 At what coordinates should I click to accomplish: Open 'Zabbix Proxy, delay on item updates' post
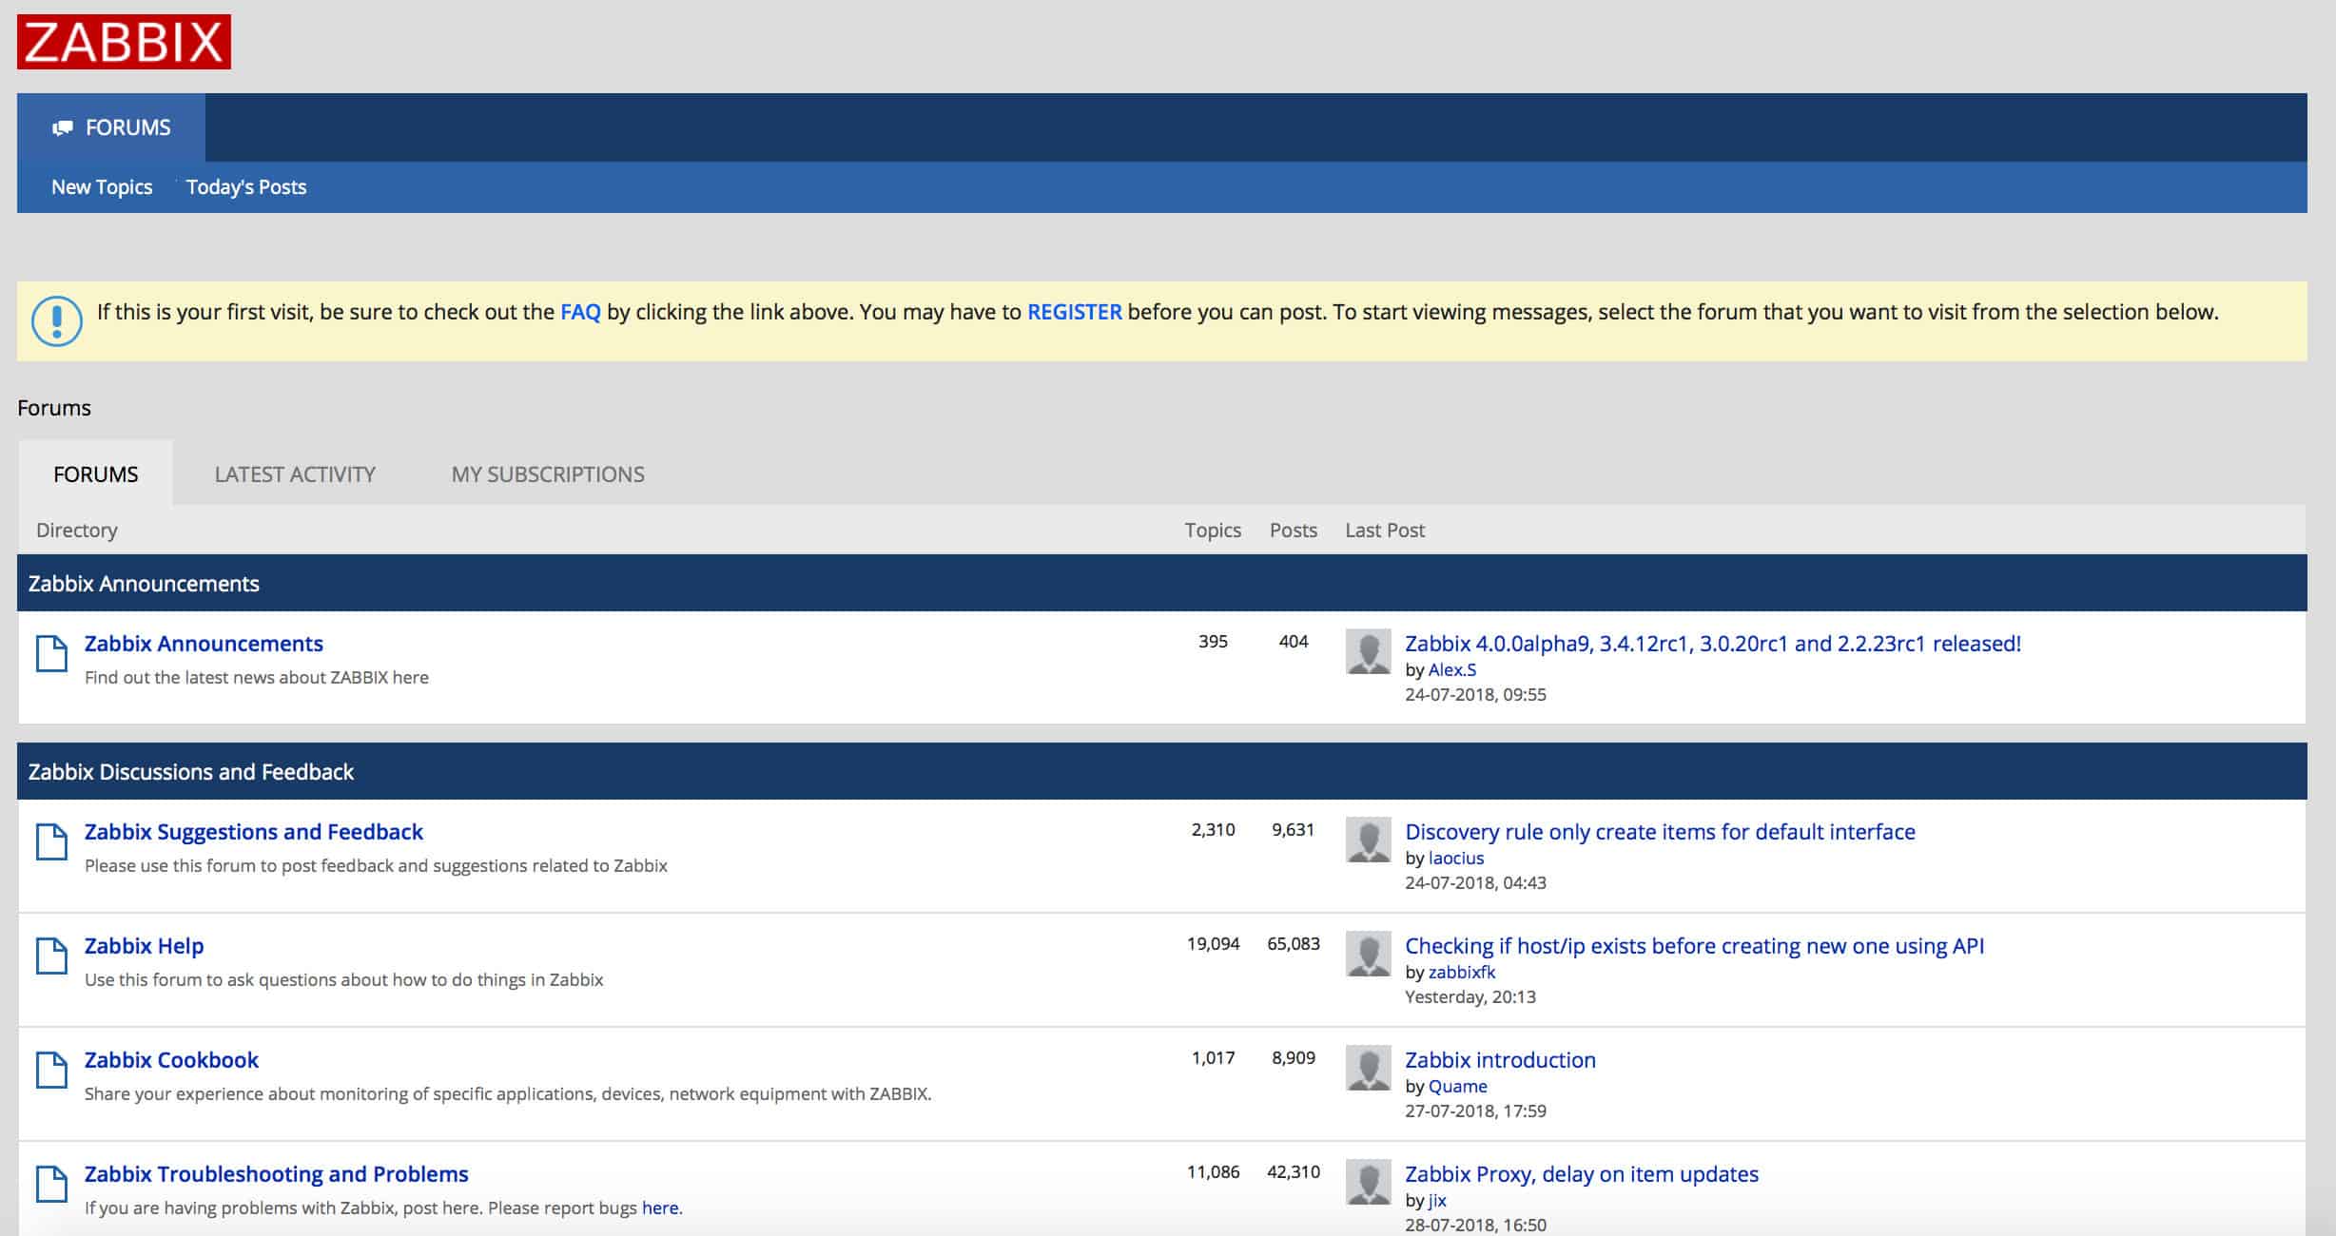click(x=1582, y=1174)
